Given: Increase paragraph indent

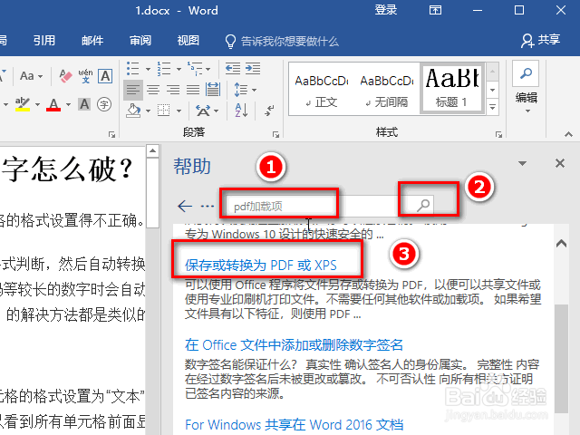Looking at the screenshot, I should point(253,69).
